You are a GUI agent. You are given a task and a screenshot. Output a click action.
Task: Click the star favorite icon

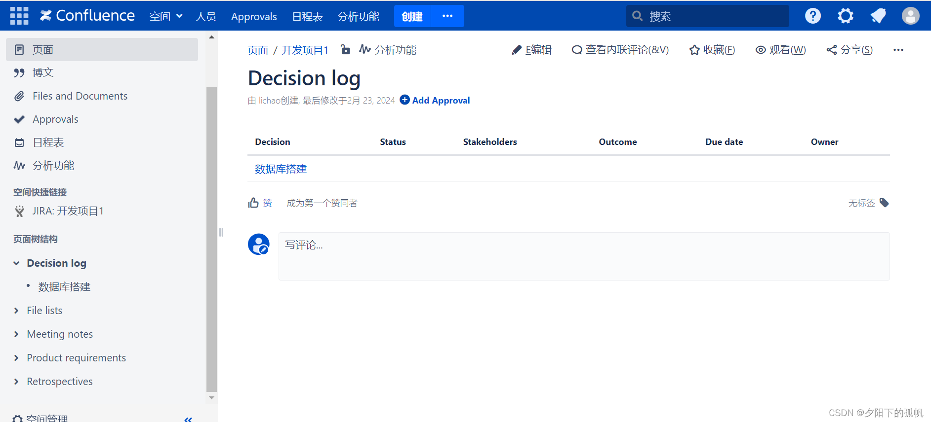[694, 50]
